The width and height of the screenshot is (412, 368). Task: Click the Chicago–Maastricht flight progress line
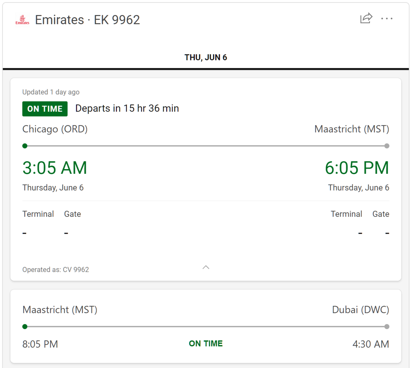(206, 146)
